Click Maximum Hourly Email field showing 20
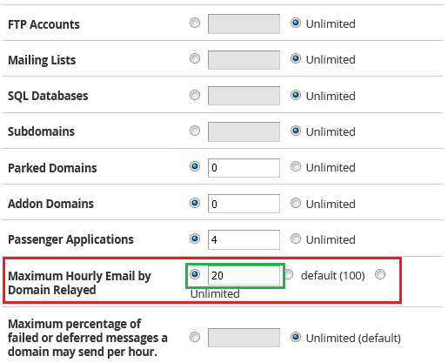 [244, 276]
